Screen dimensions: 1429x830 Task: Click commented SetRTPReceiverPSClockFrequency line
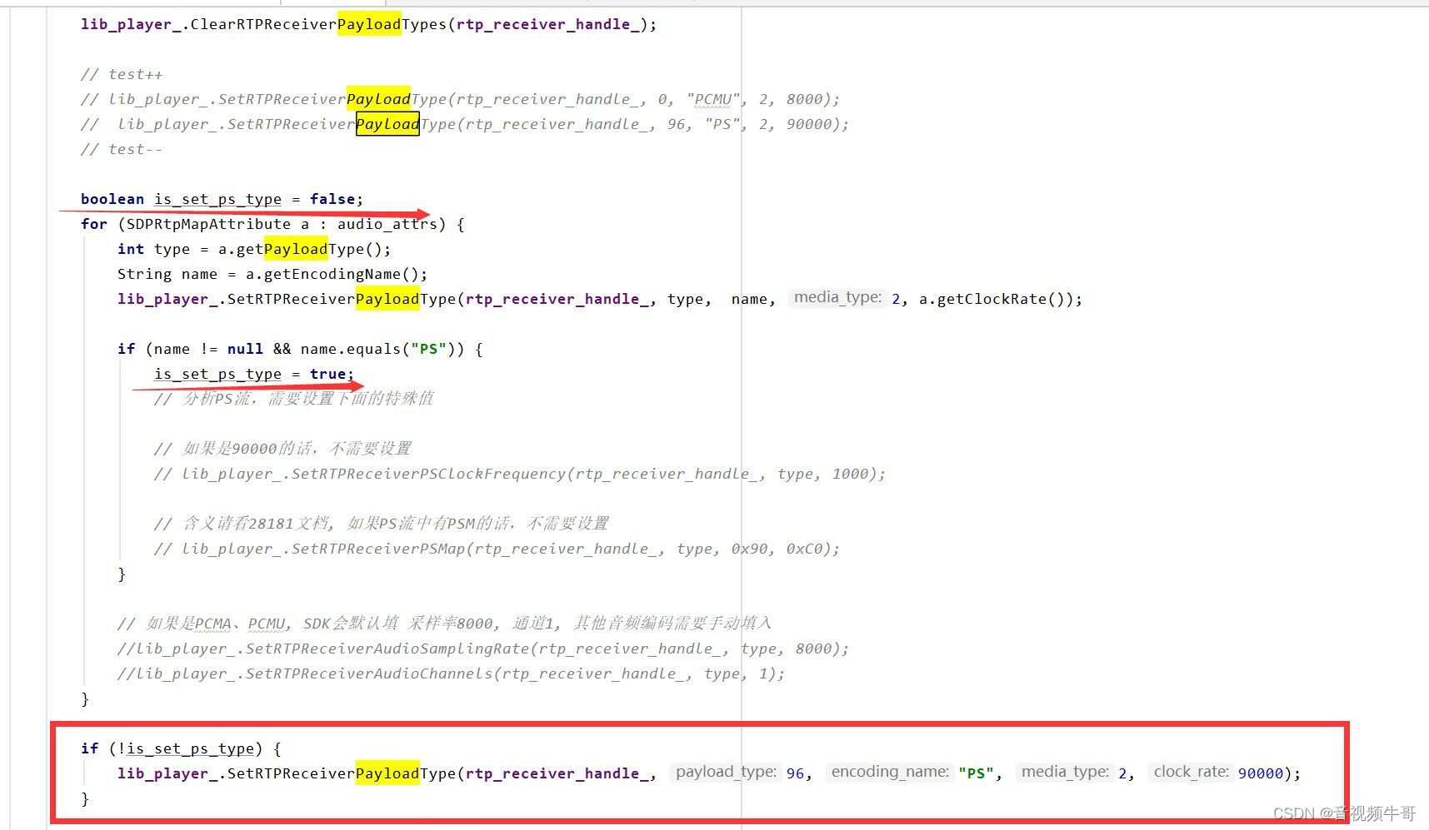point(519,474)
